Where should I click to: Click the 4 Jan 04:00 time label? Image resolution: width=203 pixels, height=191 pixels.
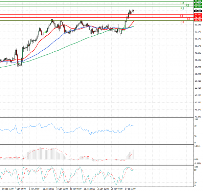[x=20, y=189]
